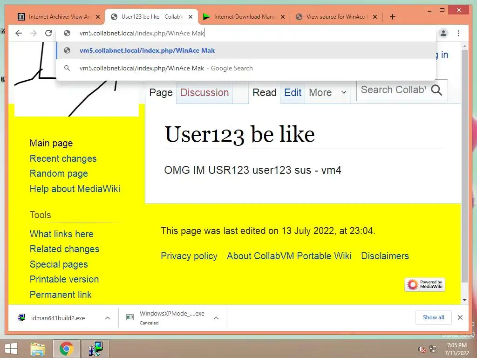Show all downloads
Image resolution: width=477 pixels, height=358 pixels.
[x=434, y=317]
